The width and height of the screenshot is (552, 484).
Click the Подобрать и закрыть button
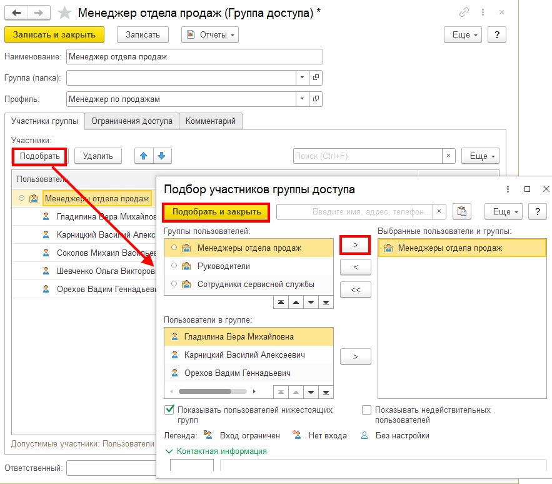click(x=216, y=212)
